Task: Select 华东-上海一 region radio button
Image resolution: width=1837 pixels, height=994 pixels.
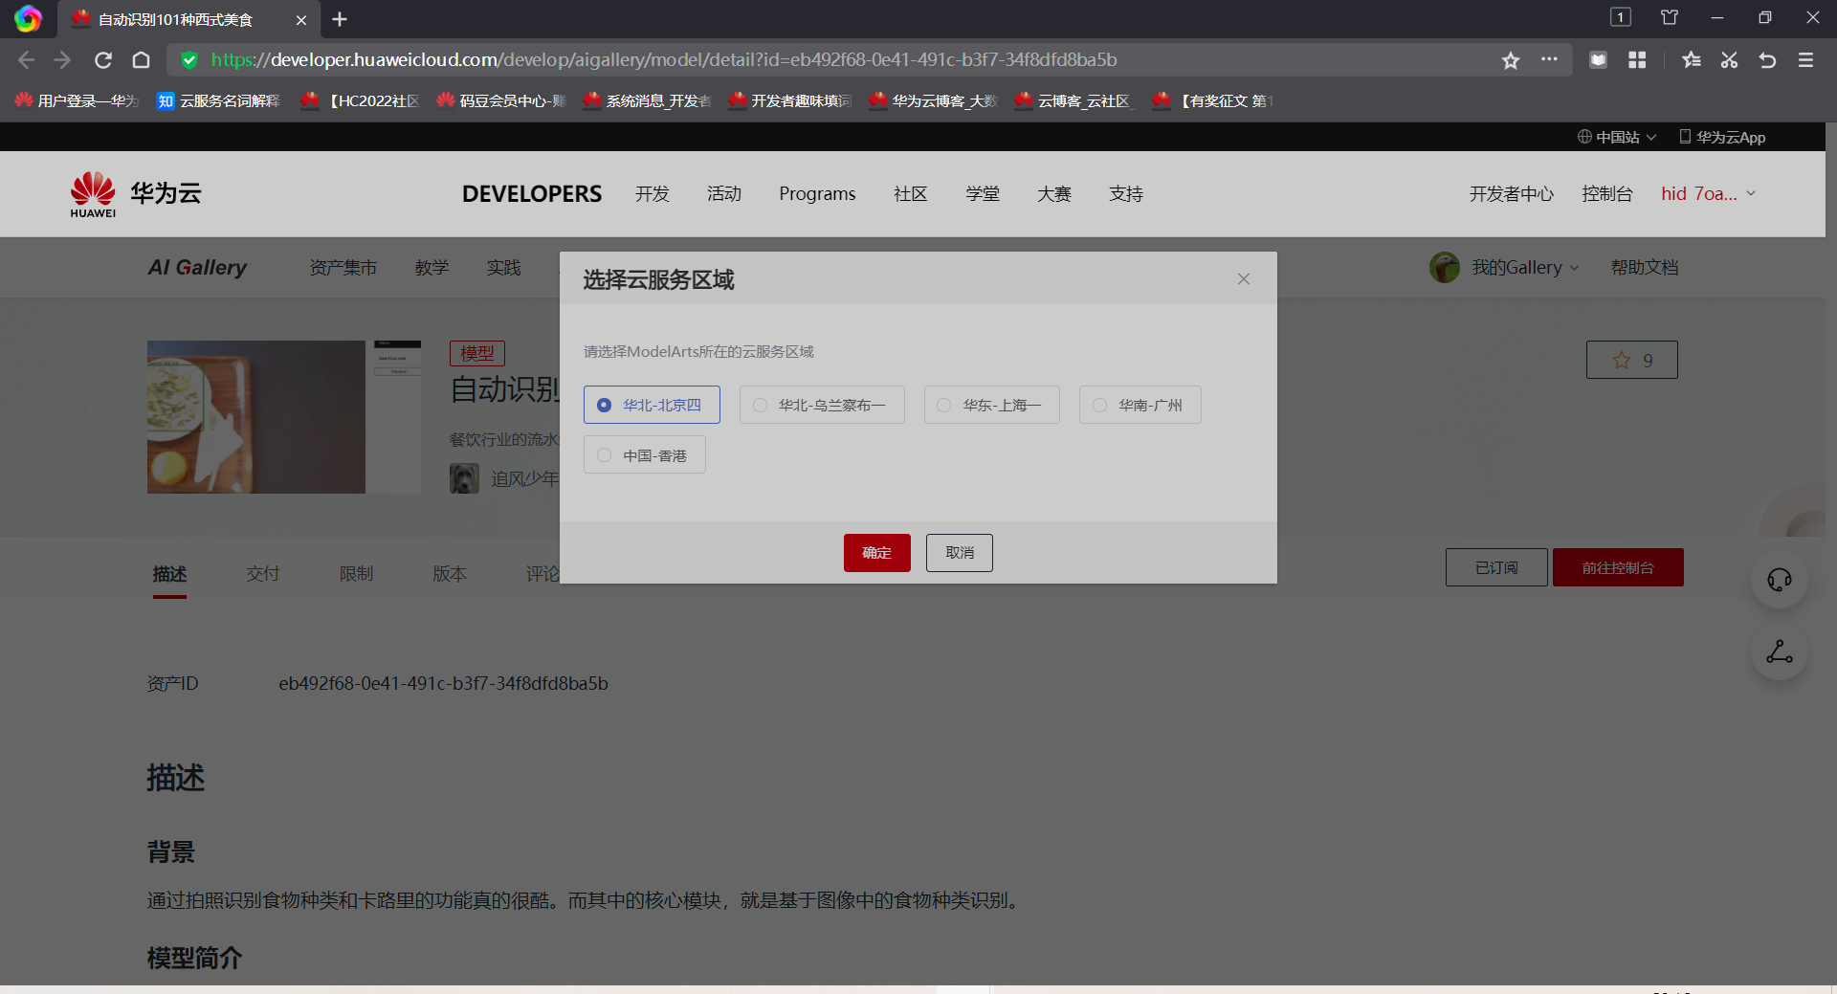Action: (x=991, y=405)
